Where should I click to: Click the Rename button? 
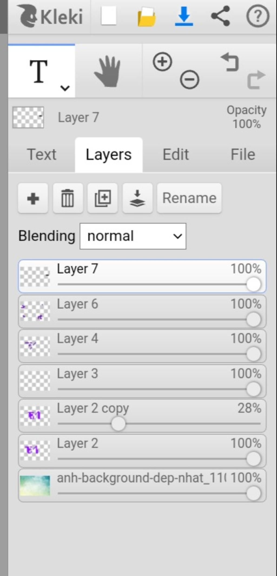tap(189, 198)
